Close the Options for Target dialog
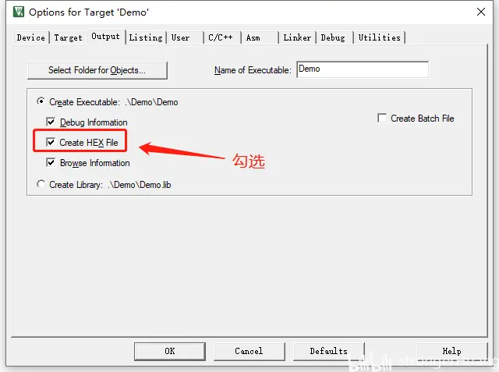499x372 pixels. coord(481,12)
